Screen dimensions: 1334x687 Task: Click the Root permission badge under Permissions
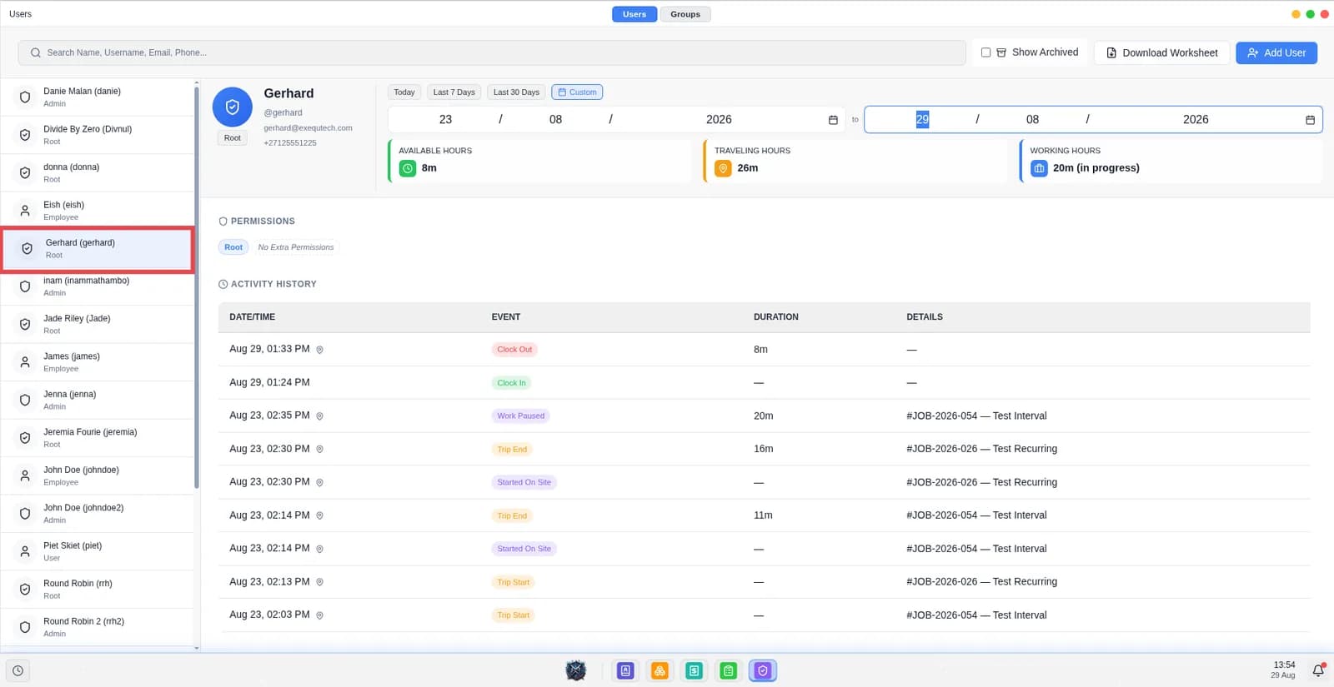pos(233,247)
